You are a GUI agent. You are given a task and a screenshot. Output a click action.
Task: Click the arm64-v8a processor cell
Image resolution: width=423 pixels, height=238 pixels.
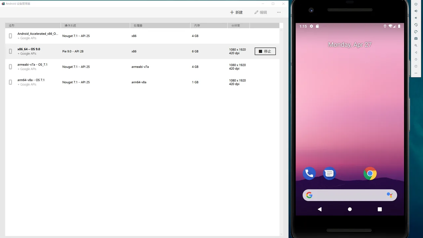click(x=139, y=82)
